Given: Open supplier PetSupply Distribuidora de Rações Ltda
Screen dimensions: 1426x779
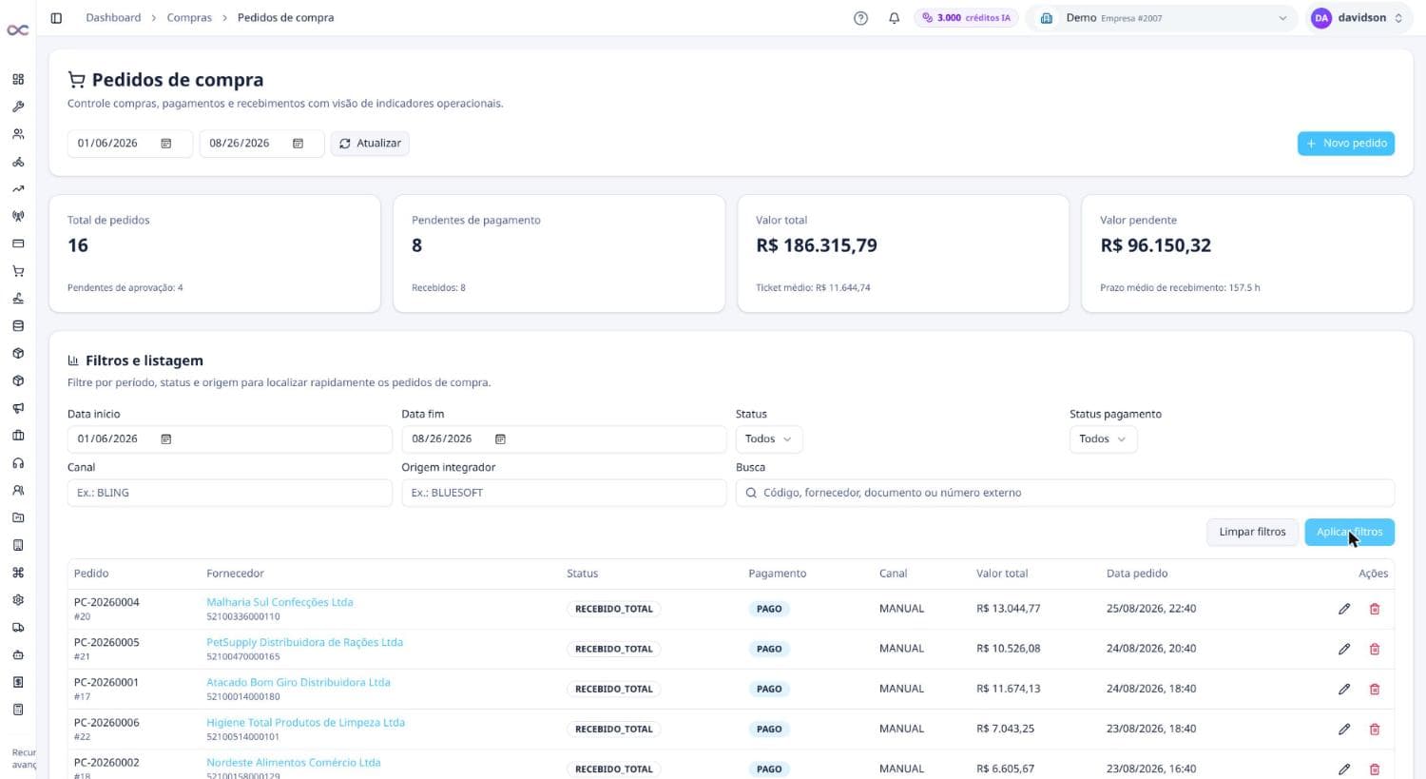Looking at the screenshot, I should (304, 642).
